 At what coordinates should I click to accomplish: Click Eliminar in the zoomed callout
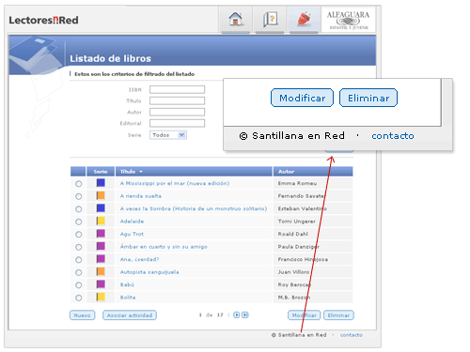coord(368,98)
